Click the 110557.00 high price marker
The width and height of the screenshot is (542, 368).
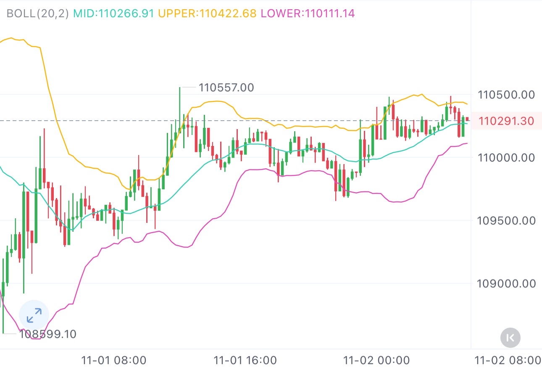[x=226, y=88]
